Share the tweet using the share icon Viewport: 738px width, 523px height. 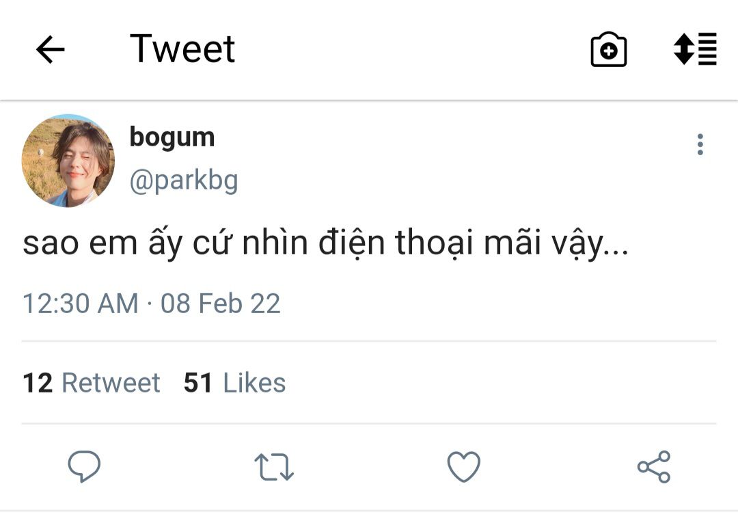click(x=654, y=467)
